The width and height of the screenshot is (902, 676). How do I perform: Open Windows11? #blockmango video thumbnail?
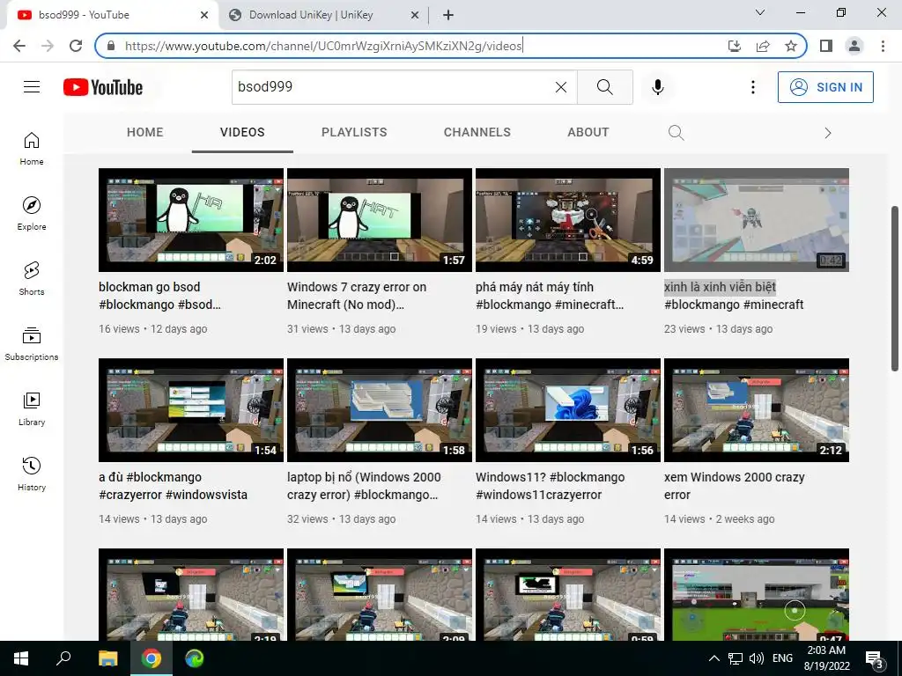(568, 410)
